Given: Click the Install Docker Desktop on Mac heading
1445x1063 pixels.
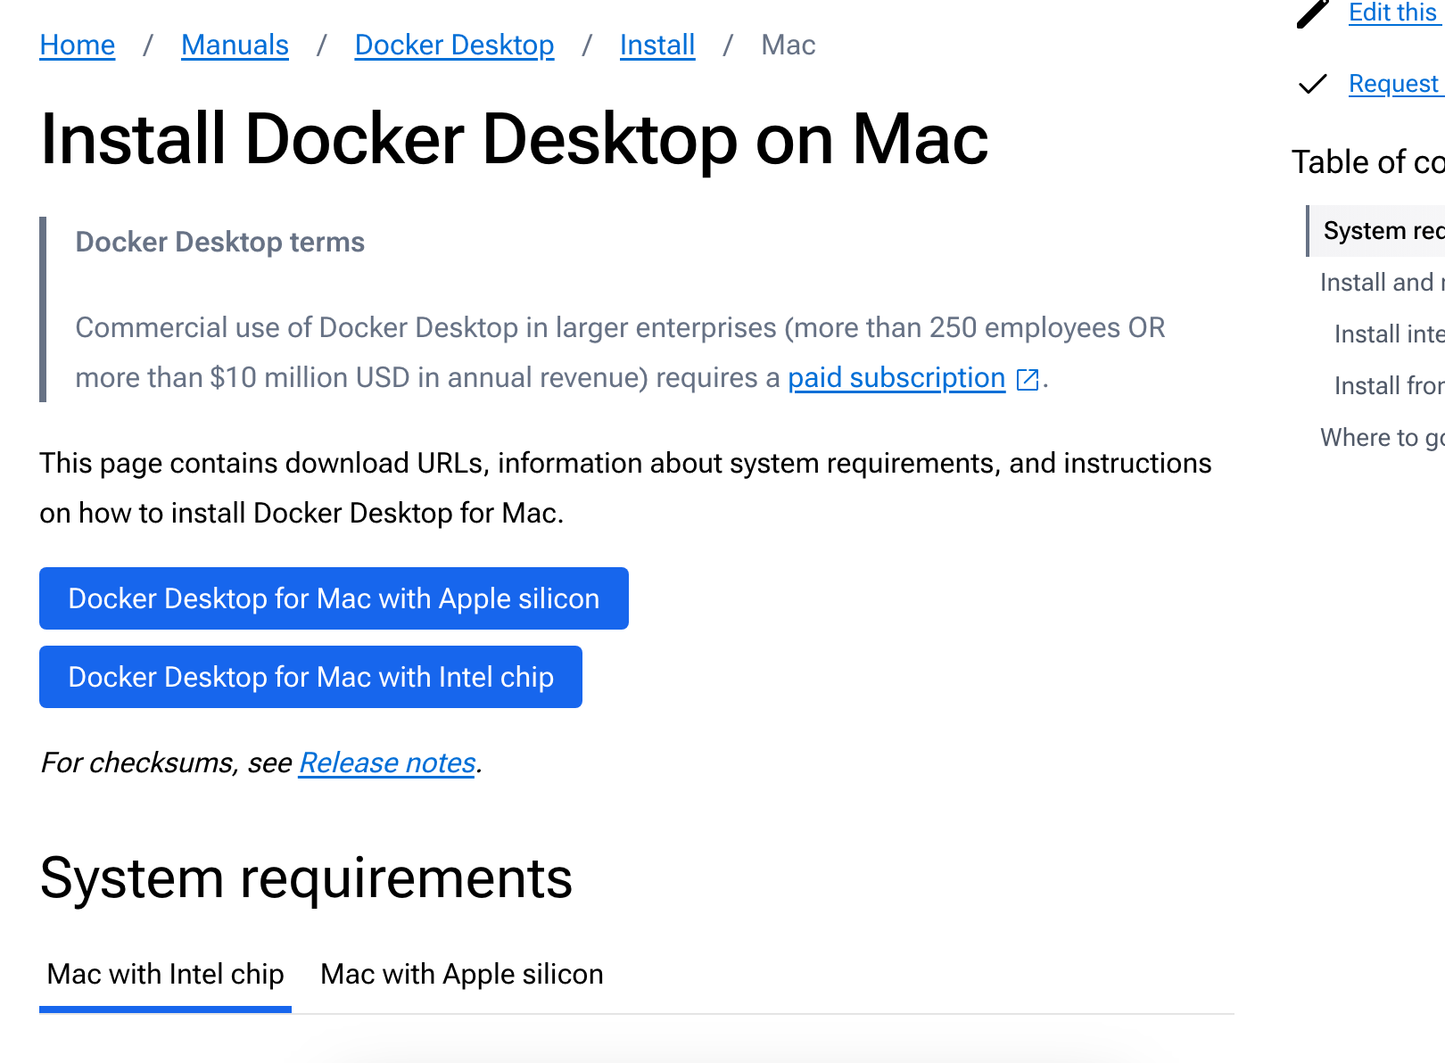Looking at the screenshot, I should click(x=515, y=140).
